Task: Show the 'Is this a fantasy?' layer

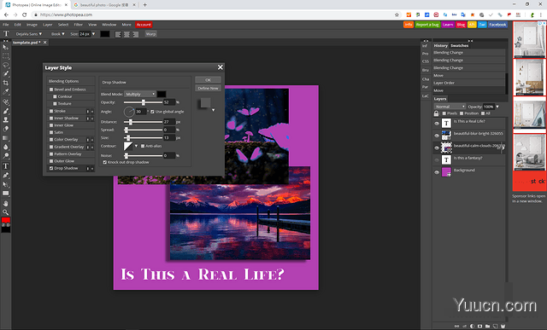Action: (437, 160)
